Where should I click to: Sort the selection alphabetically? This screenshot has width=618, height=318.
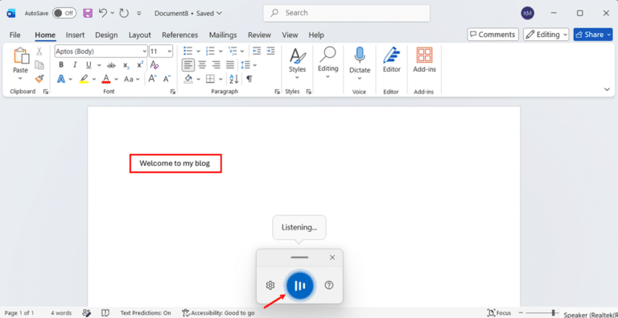click(233, 79)
